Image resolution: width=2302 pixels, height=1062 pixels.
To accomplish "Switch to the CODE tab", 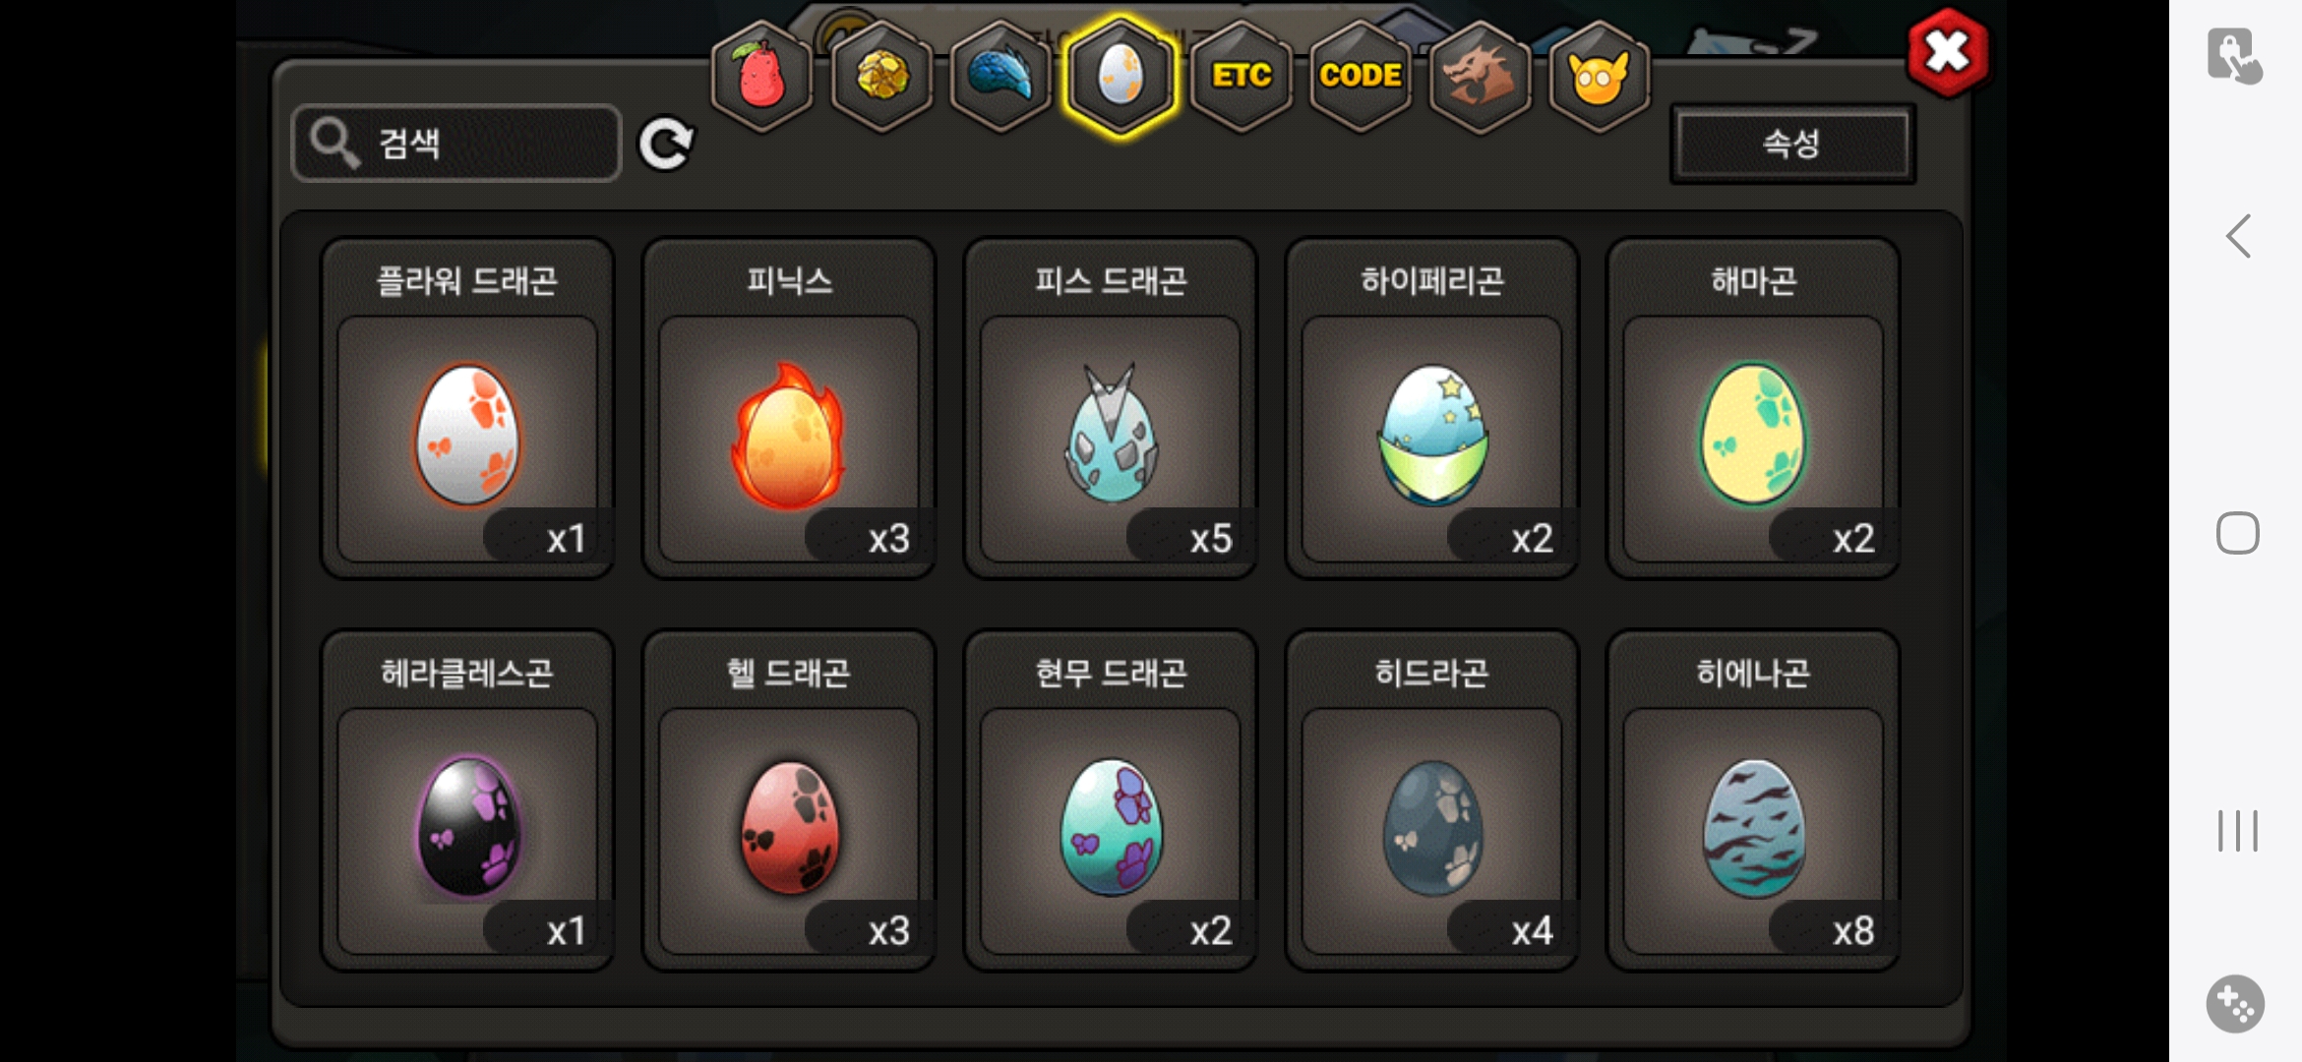I will [1361, 76].
